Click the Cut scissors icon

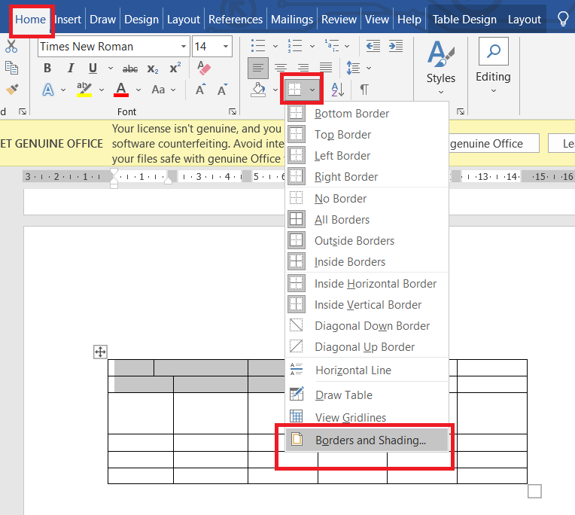[11, 47]
